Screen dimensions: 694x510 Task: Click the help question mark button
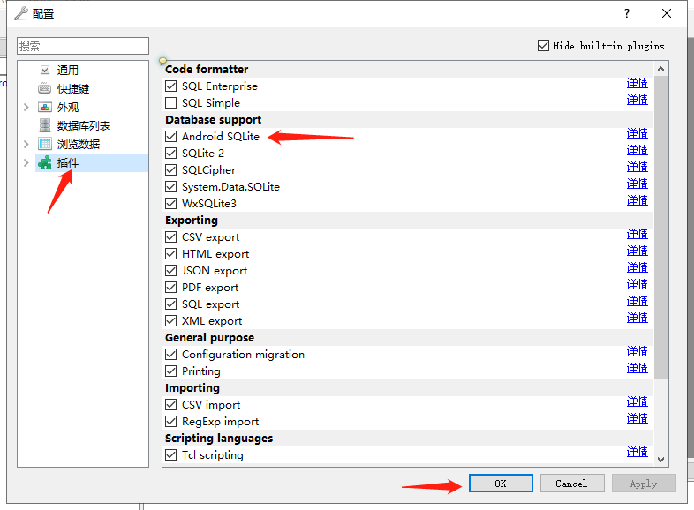pos(627,14)
